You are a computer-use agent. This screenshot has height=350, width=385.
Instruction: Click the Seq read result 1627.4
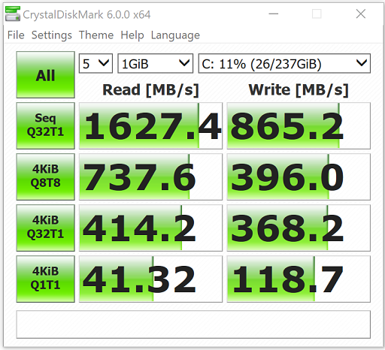150,125
